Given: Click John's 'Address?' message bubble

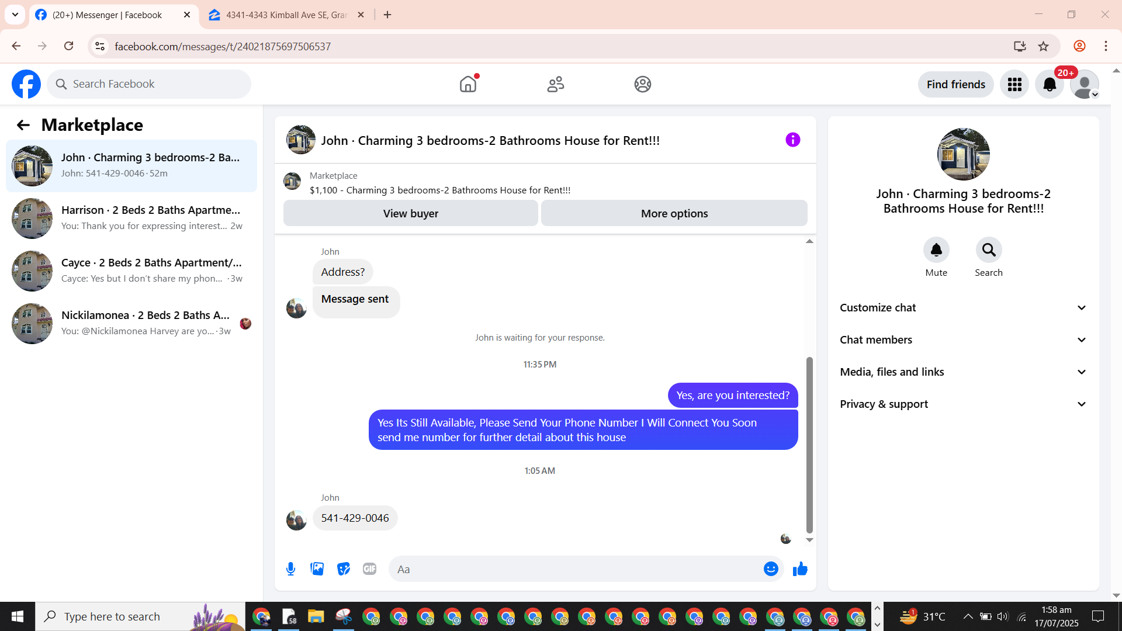Looking at the screenshot, I should coord(343,272).
